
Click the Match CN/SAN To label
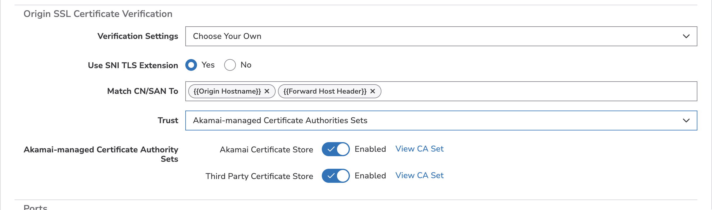(x=143, y=91)
